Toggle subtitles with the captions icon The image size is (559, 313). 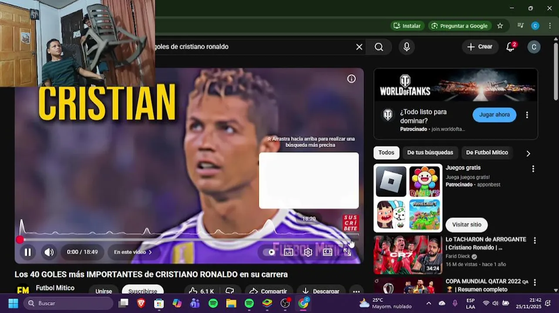pyautogui.click(x=289, y=252)
